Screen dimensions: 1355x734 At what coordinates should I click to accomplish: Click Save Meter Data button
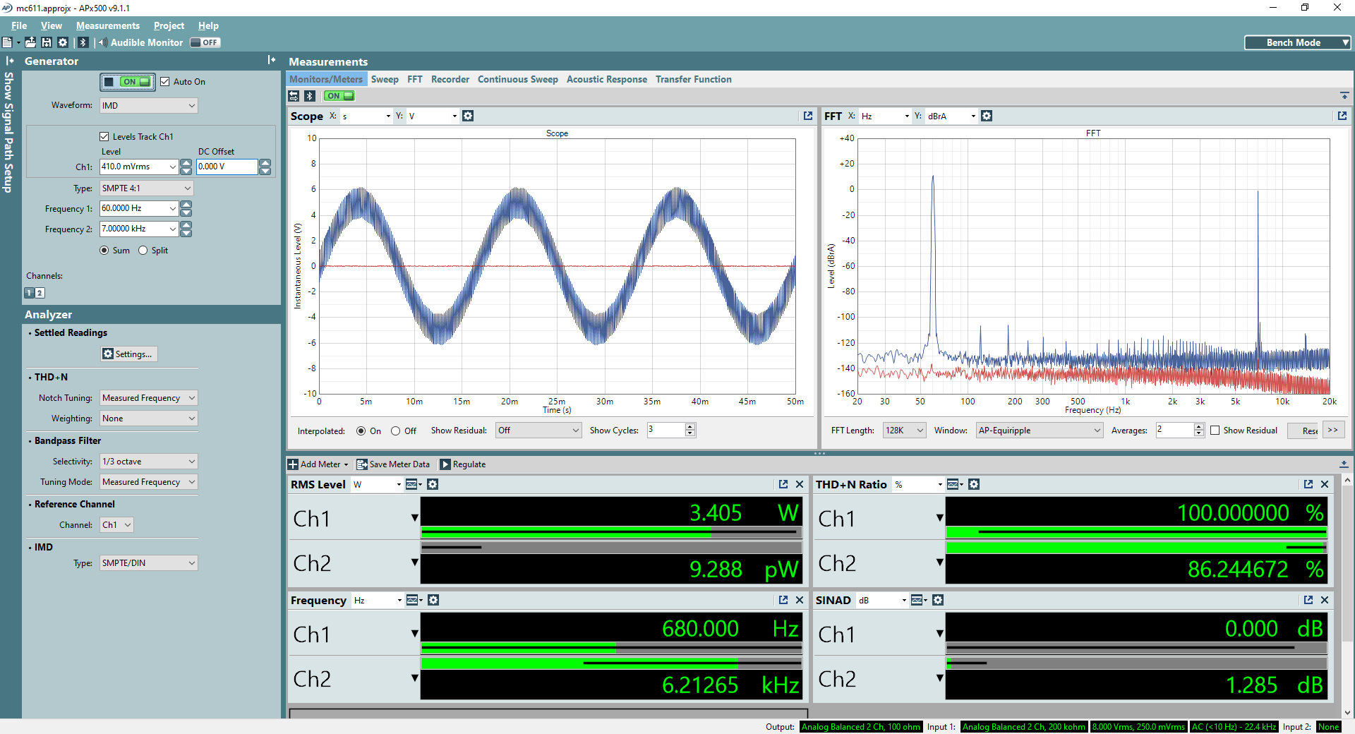click(393, 464)
